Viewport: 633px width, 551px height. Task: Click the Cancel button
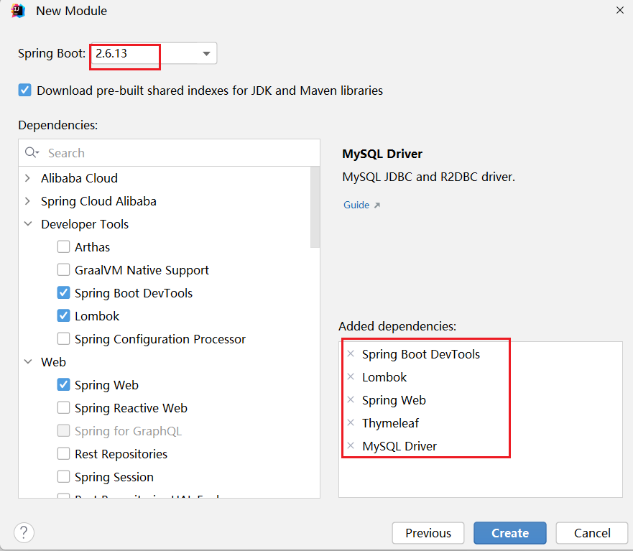pos(592,533)
